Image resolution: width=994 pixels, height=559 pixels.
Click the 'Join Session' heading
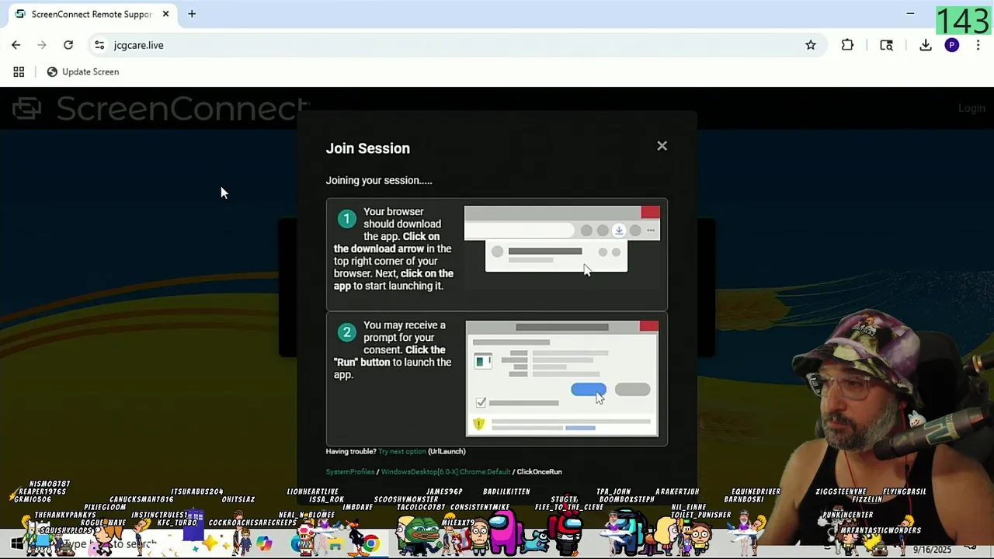point(368,148)
